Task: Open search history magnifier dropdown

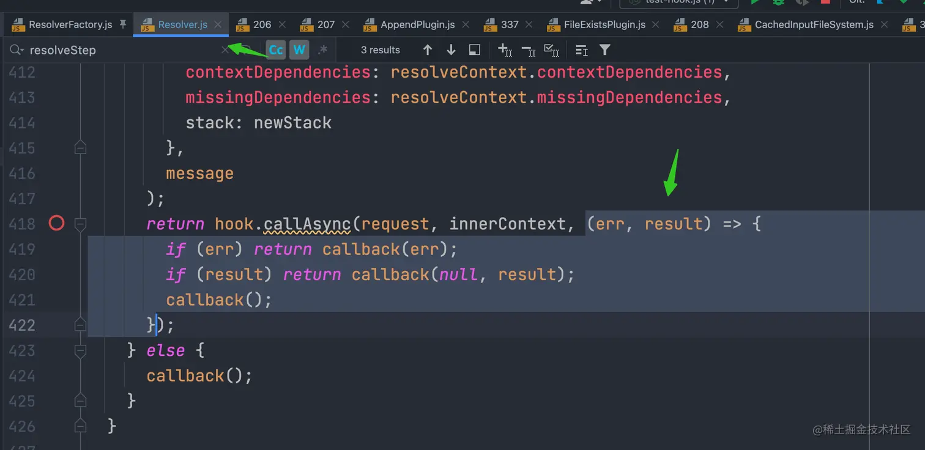Action: [16, 50]
